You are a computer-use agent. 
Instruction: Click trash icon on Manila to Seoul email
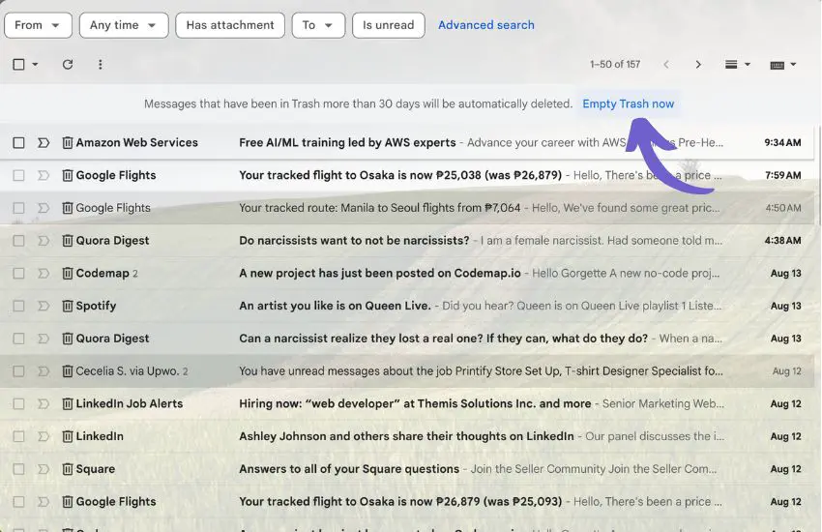pos(68,208)
